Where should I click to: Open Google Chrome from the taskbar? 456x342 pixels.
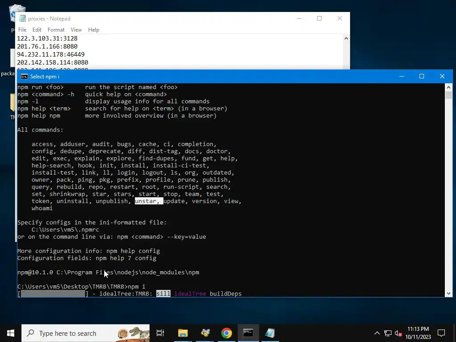(x=227, y=333)
